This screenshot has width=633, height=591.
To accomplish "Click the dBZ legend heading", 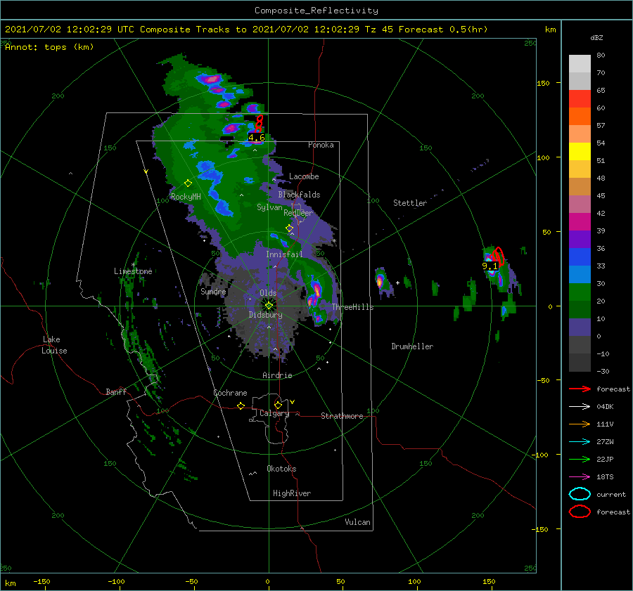I will (596, 37).
